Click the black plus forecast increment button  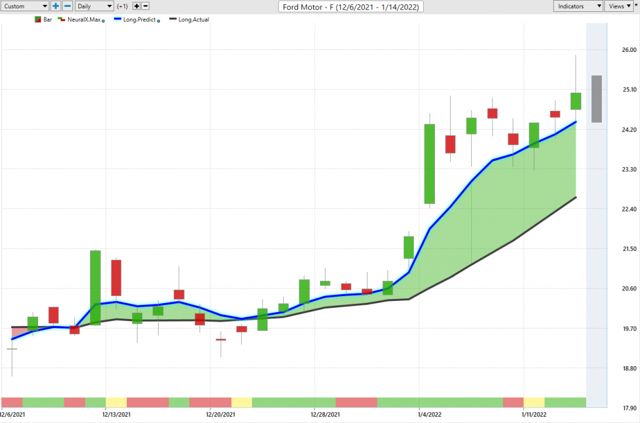click(137, 6)
